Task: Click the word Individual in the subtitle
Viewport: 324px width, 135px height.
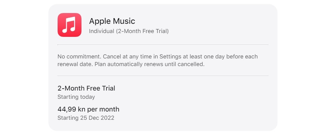Action: click(102, 31)
